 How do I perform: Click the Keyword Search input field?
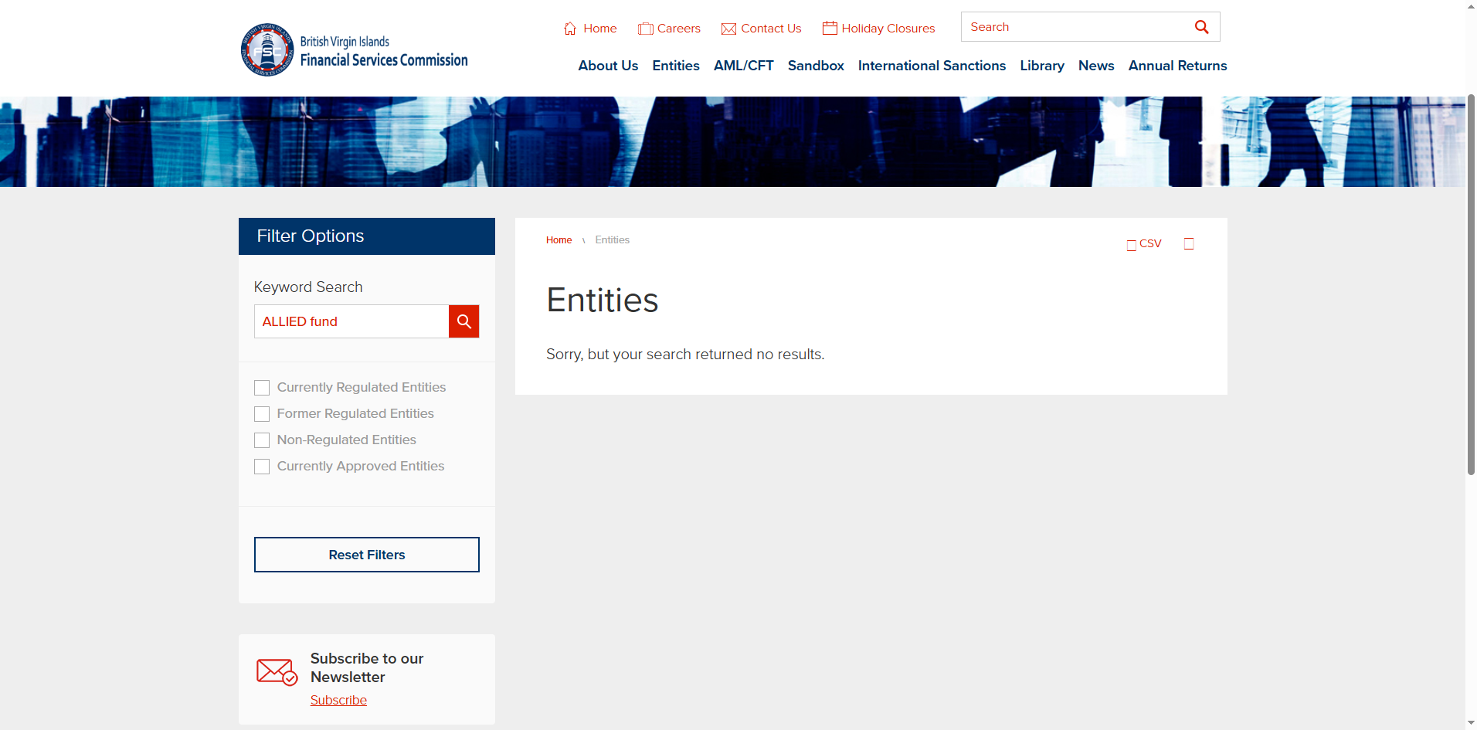tap(351, 321)
